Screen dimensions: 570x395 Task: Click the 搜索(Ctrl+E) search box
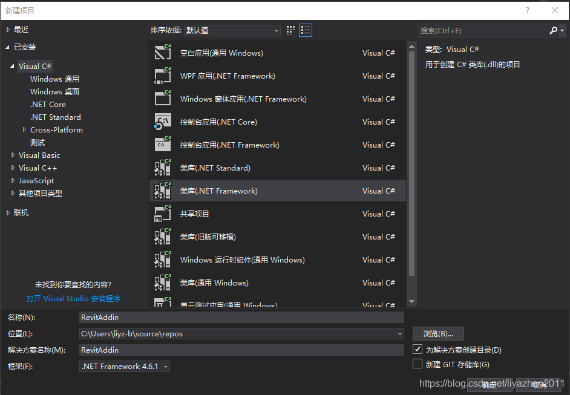point(483,30)
